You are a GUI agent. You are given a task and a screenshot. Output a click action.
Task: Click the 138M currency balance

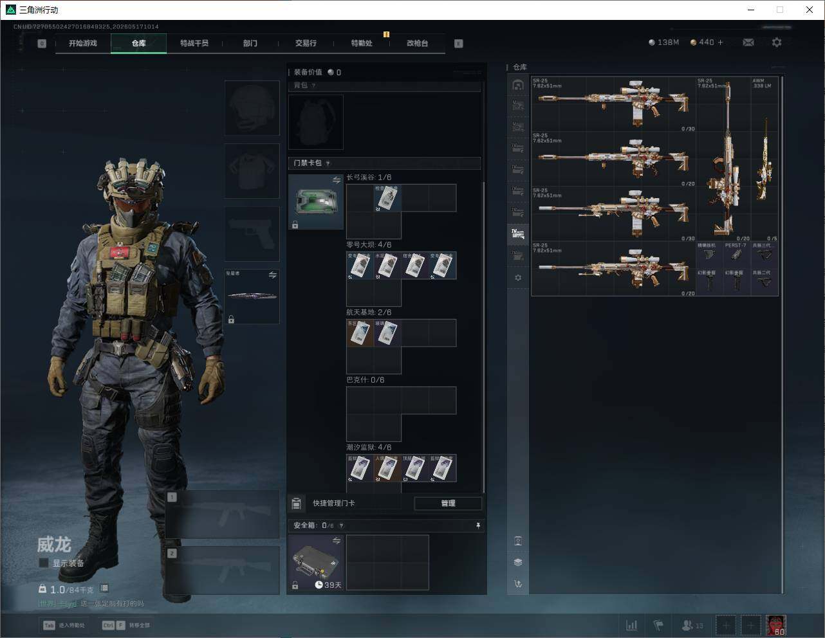pyautogui.click(x=663, y=42)
